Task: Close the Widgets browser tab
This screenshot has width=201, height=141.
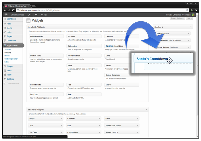Action: point(29,6)
